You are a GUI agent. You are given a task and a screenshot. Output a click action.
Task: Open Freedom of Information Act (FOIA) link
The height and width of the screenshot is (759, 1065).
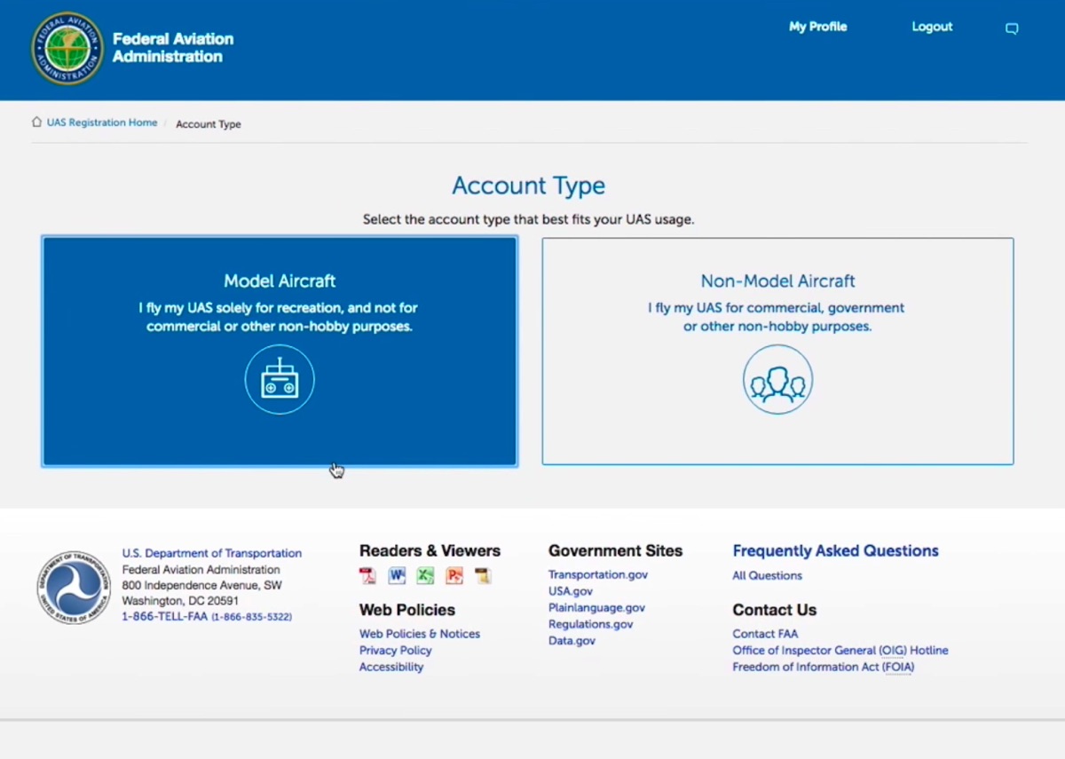coord(824,667)
